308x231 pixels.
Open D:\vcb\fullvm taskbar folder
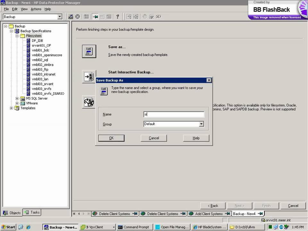click(x=247, y=227)
